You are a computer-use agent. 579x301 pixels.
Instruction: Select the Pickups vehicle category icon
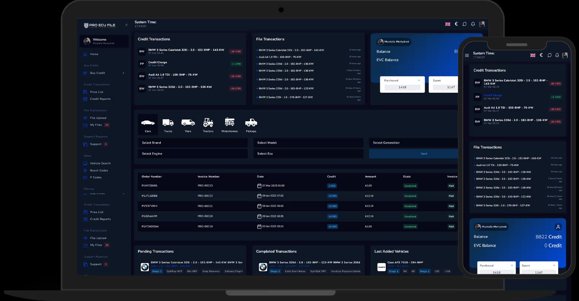pyautogui.click(x=251, y=124)
